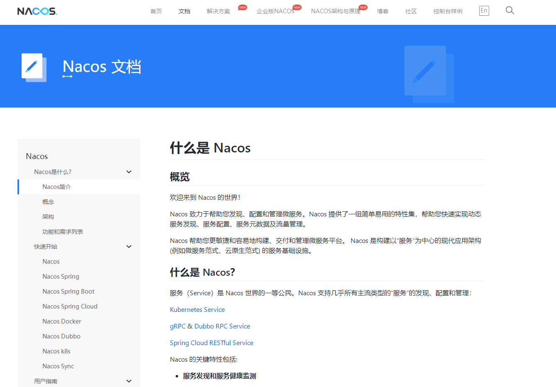Open the 企业版NACOS menu item
Image resolution: width=556 pixels, height=387 pixels.
[x=275, y=11]
